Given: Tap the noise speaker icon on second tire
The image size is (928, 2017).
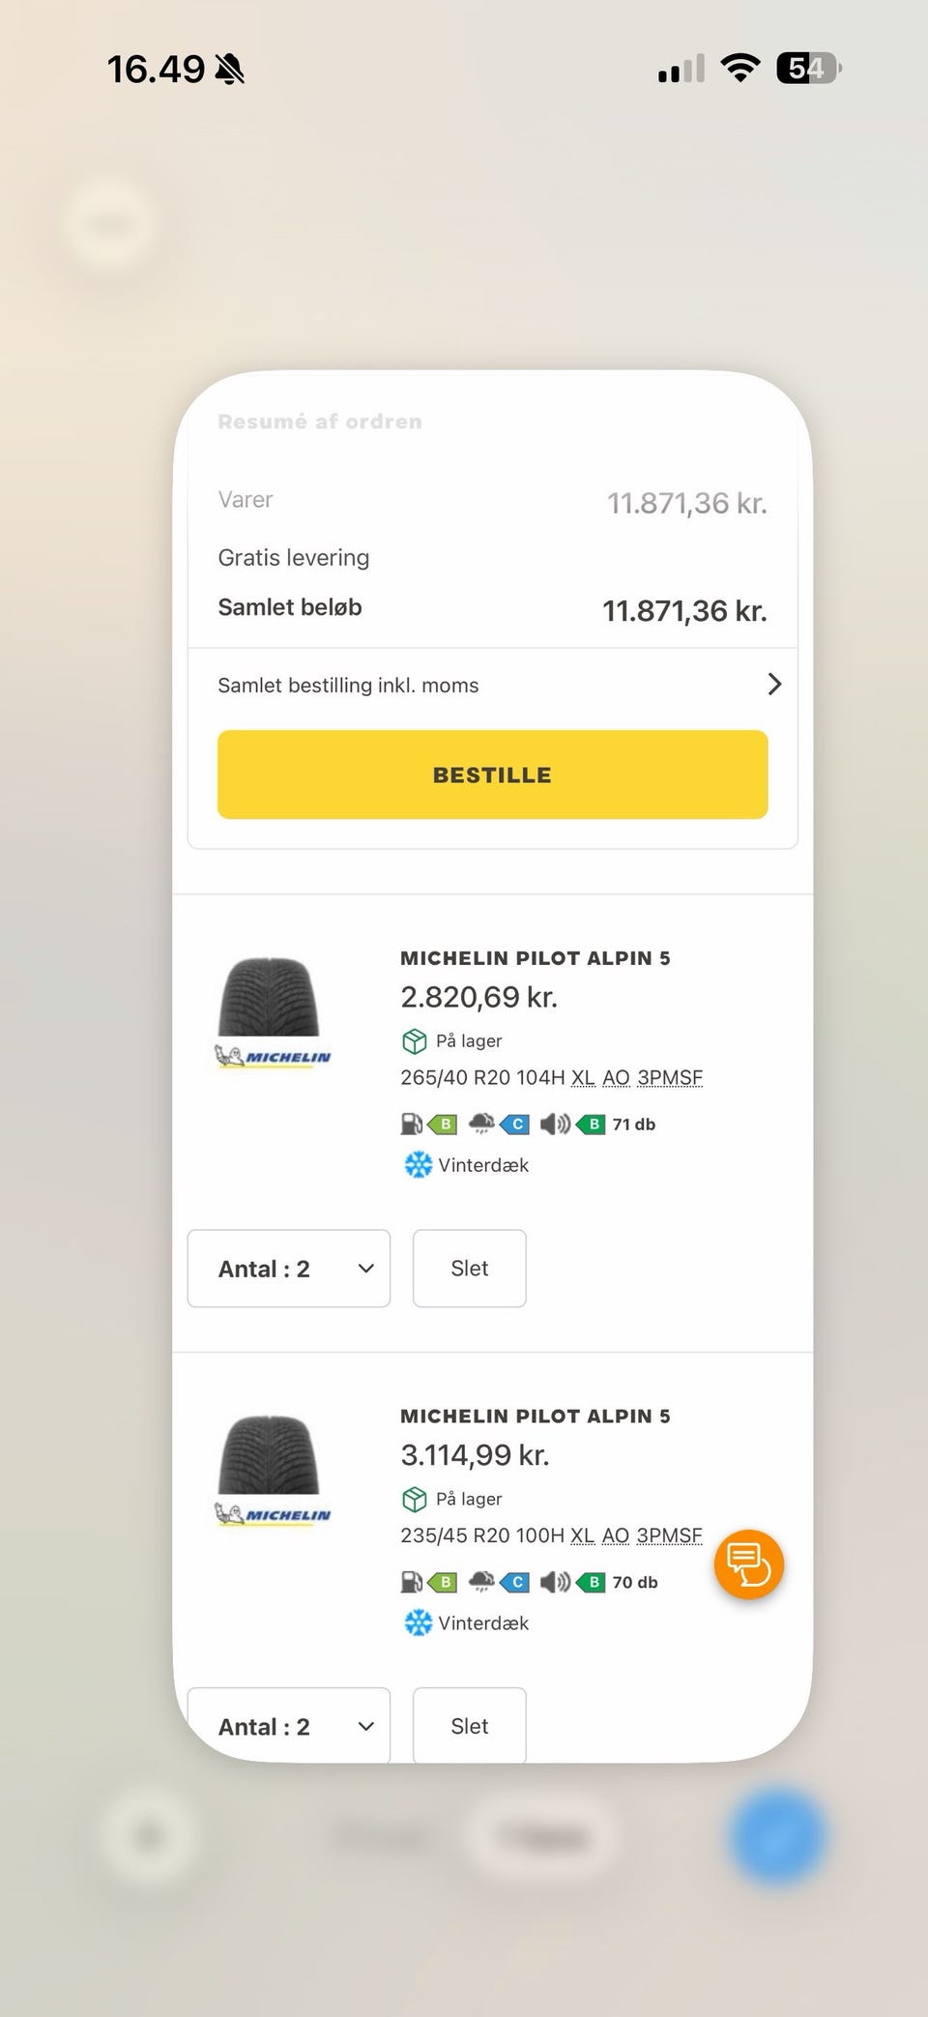Looking at the screenshot, I should click(x=555, y=1582).
